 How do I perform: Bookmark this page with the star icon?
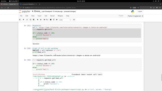[138, 8]
